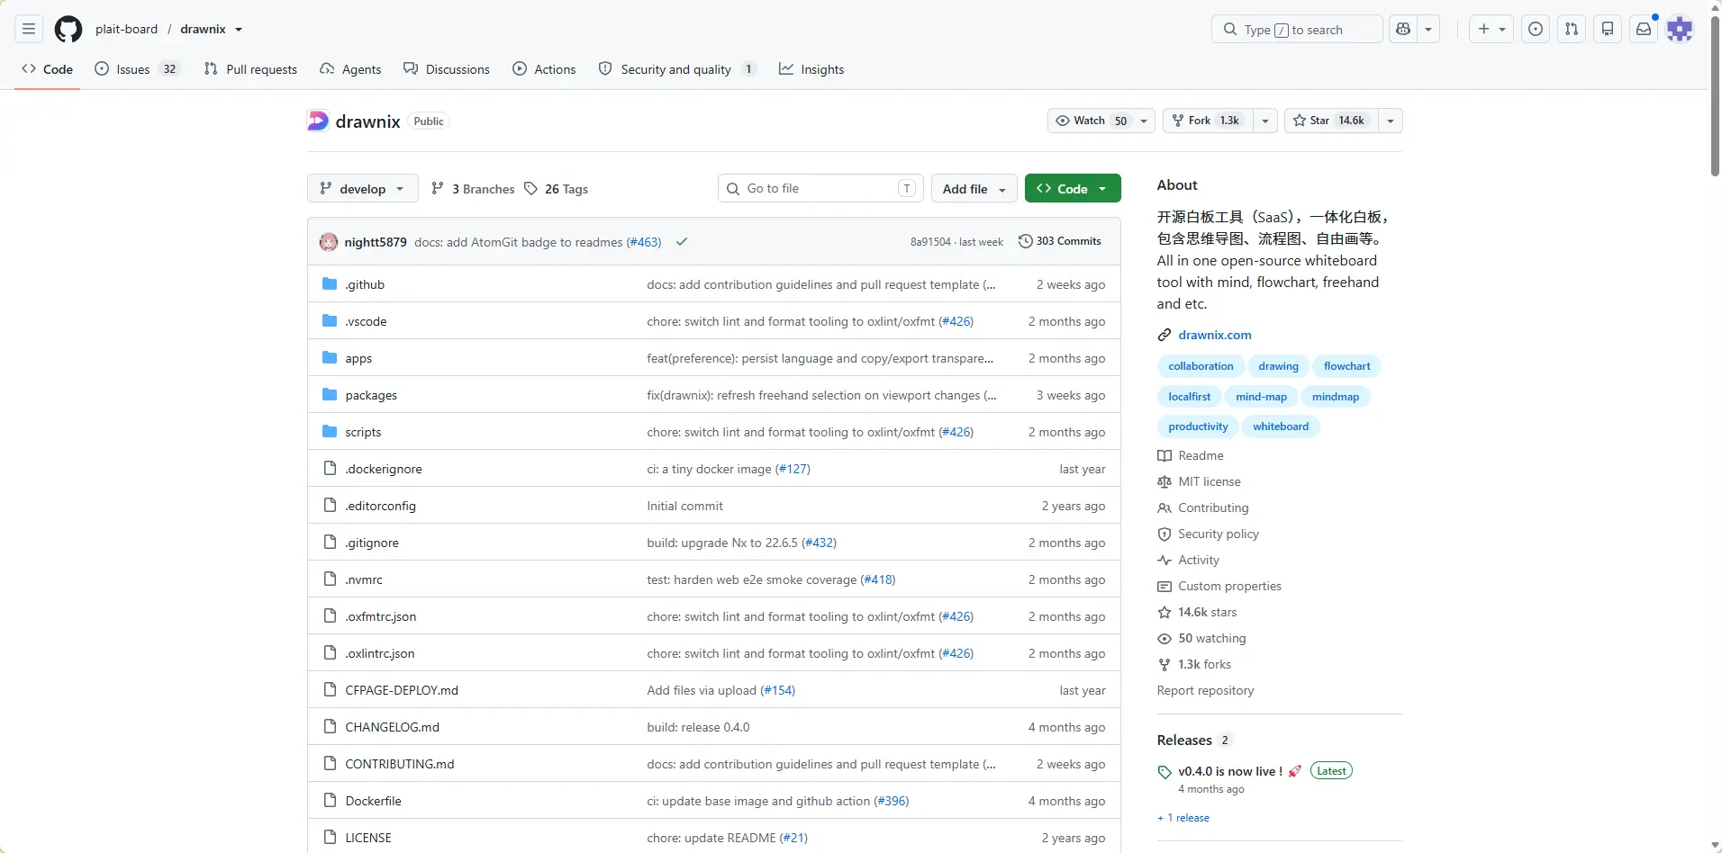1722x853 pixels.
Task: Switch to the Insights tab
Action: [x=811, y=69]
